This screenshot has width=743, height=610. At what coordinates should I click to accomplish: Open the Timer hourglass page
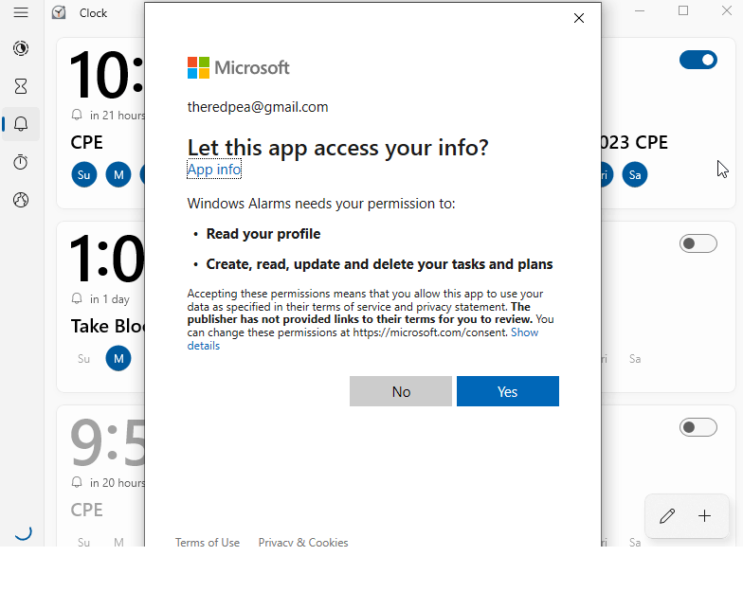click(x=21, y=86)
